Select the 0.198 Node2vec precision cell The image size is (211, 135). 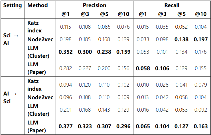click(66, 39)
